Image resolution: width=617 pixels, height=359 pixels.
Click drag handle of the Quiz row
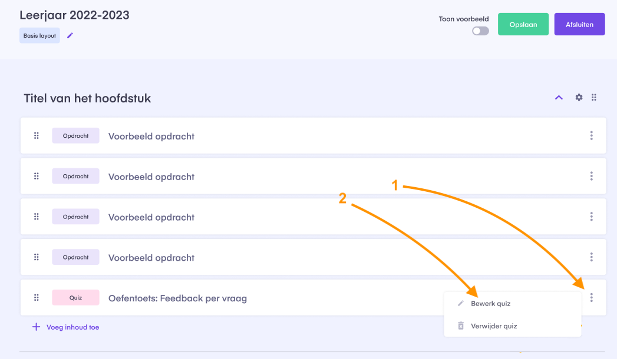(x=36, y=297)
